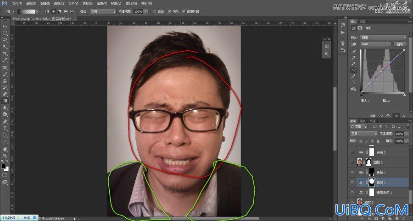Open the opacity 100% dropdown arrow in options bar
413x221 pixels.
tap(145, 11)
